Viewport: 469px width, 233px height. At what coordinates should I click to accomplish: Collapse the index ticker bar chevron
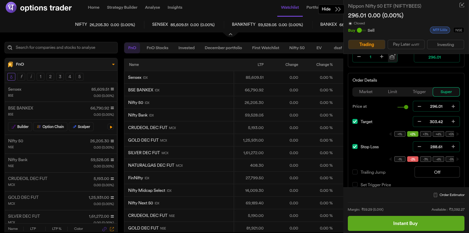coord(230,34)
